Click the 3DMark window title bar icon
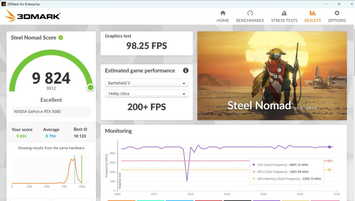The height and width of the screenshot is (201, 355). 4,4
